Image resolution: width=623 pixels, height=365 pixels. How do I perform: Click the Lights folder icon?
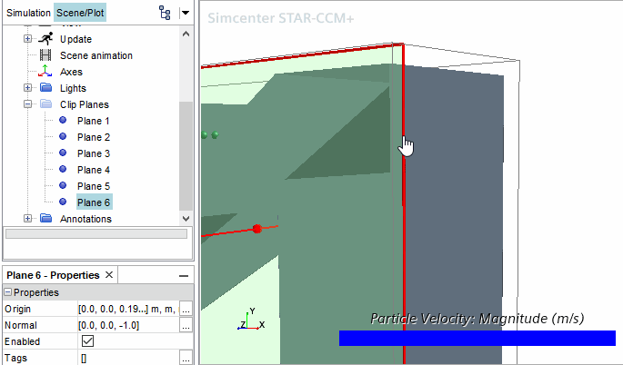click(46, 87)
